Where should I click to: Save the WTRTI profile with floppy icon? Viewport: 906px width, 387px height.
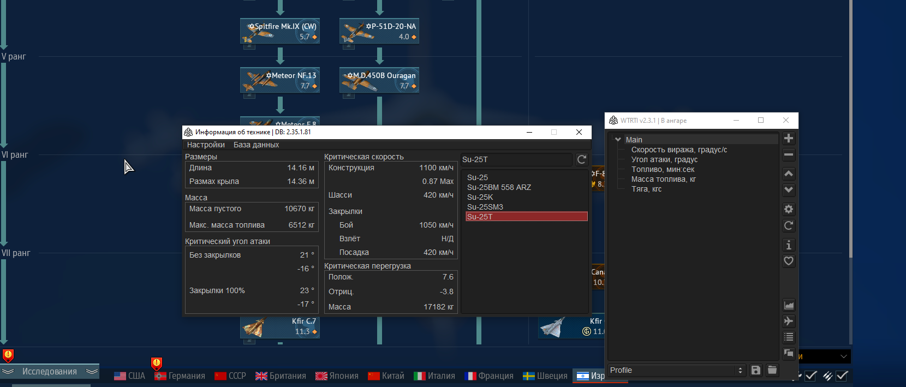click(x=756, y=370)
